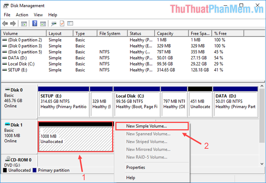
Task: Click the volume icon beside SETUP (E:)
Action: click(x=5, y=70)
